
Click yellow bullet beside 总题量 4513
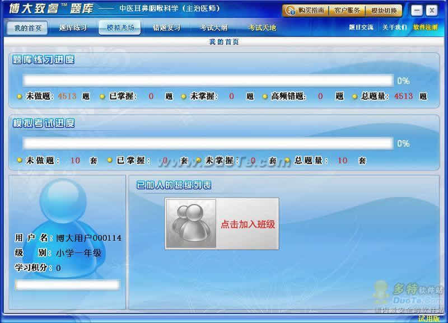354,96
